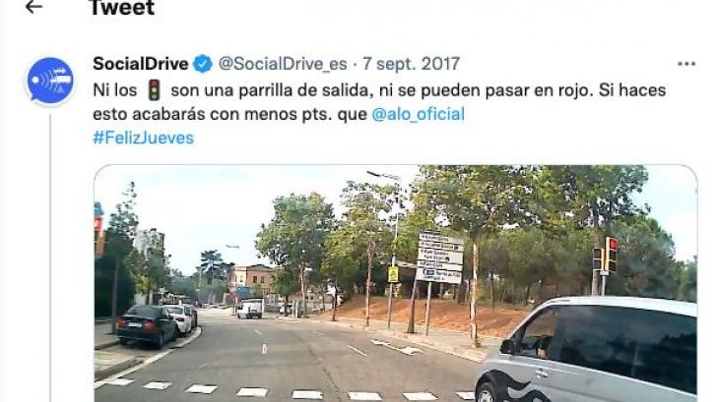Click the black parked car in photo
The image size is (716, 402).
tap(147, 325)
